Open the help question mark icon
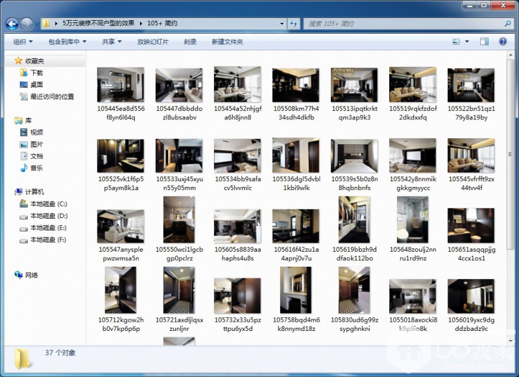The image size is (519, 377). point(503,42)
